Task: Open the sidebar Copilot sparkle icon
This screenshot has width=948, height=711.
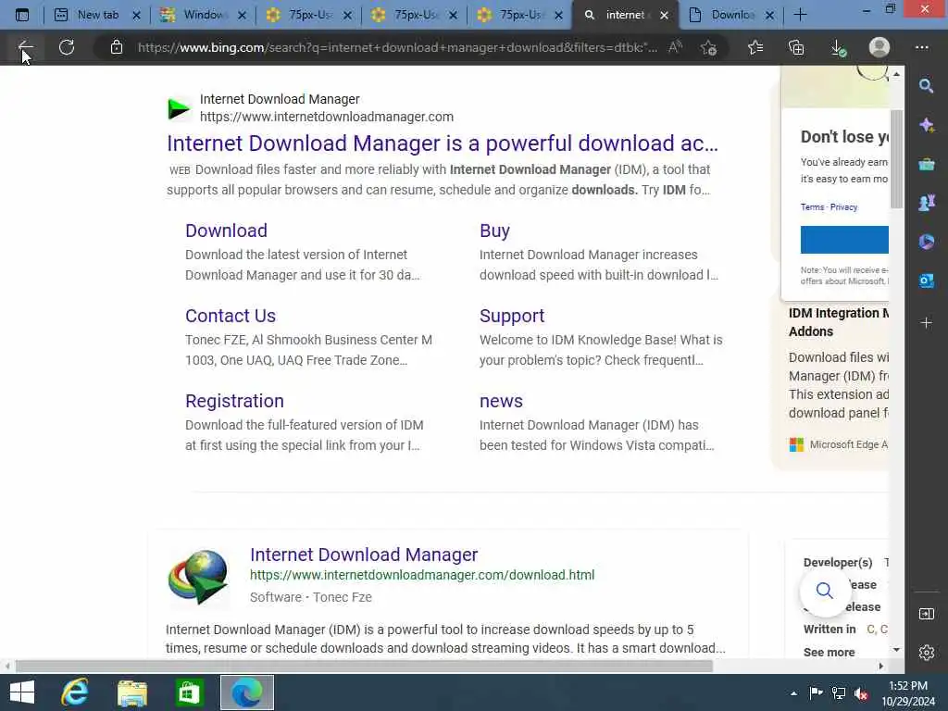Action: coord(926,125)
